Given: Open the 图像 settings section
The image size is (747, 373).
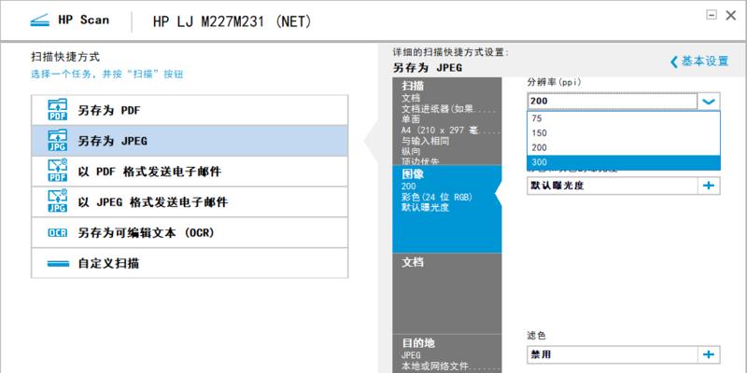Looking at the screenshot, I should coord(447,209).
